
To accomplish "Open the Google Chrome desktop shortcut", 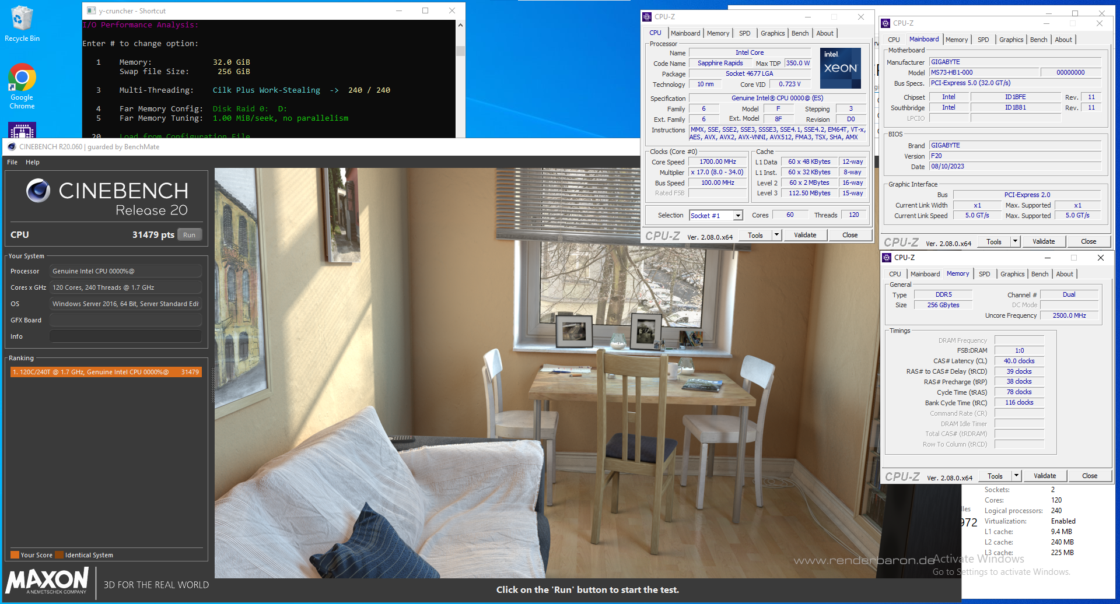I will coord(22,86).
